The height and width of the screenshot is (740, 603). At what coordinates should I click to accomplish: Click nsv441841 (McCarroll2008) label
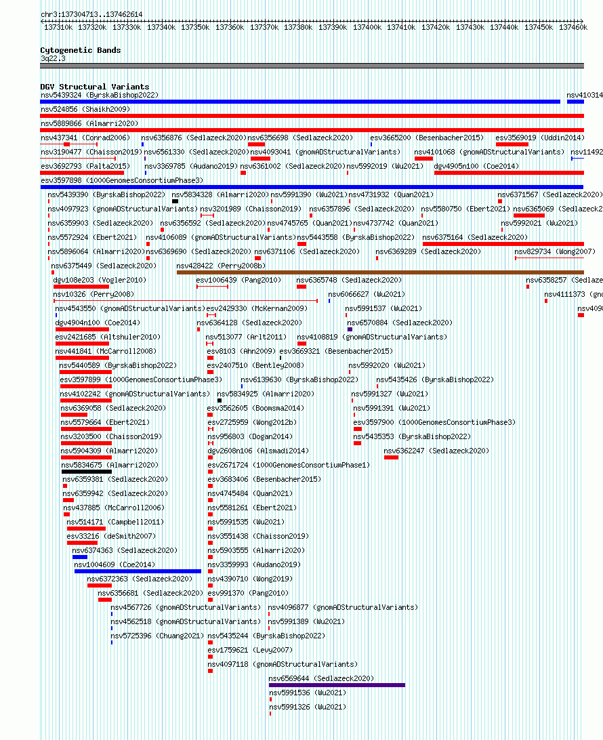coord(106,351)
